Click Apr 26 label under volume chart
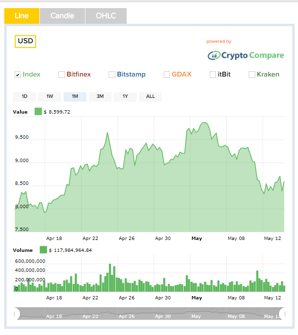This screenshot has width=298, height=335. coord(127,298)
